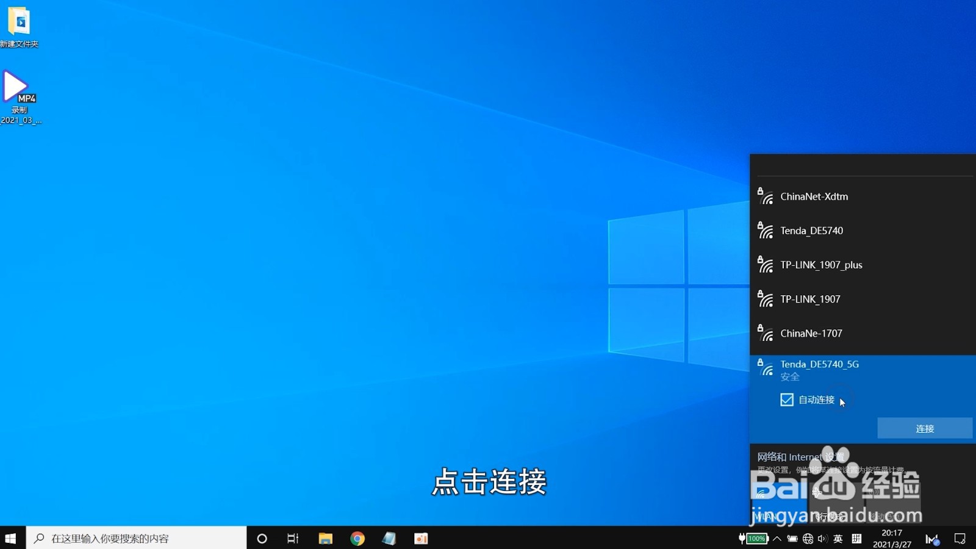Image resolution: width=976 pixels, height=549 pixels.
Task: Click the 连接 connect button
Action: 924,428
